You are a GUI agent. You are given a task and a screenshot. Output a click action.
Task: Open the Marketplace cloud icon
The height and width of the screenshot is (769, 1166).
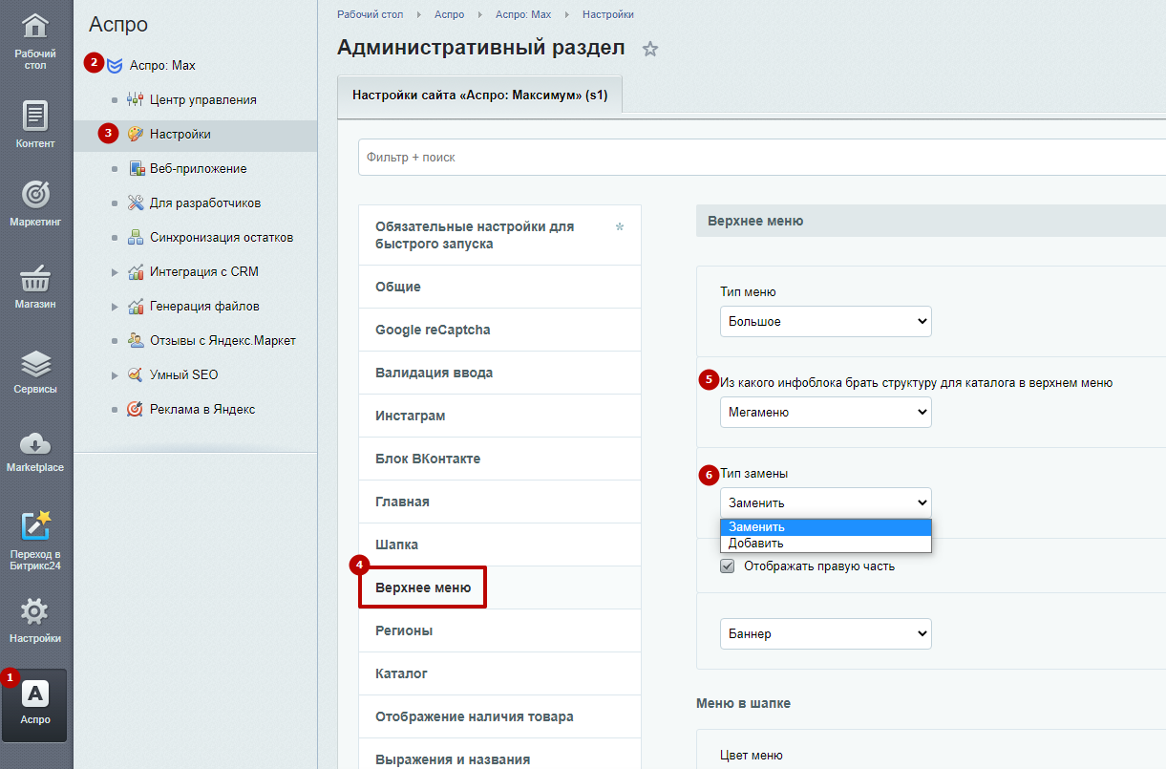(35, 443)
